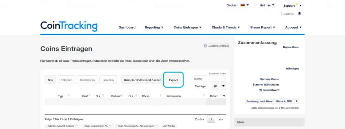Viewport: 345px width, 129px height.
Task: Click the sun icon next to Hell
Action: click(x=269, y=5)
